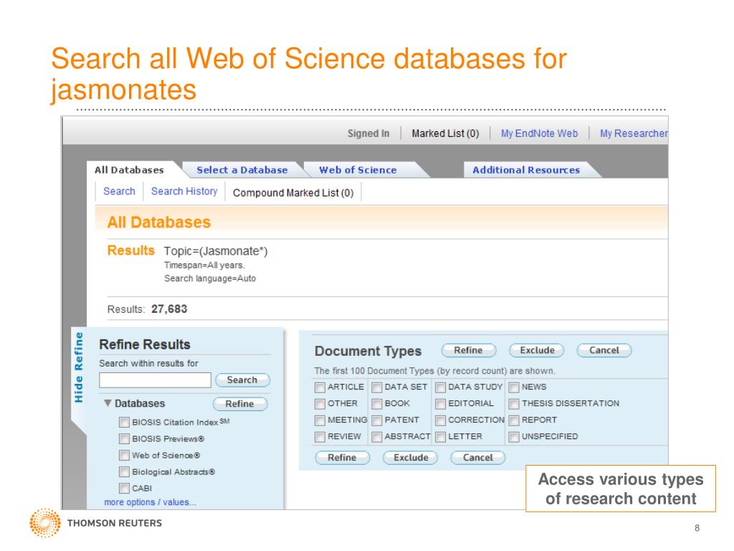Check the CABI database box
Viewport: 734px width, 551px height.
pos(124,488)
